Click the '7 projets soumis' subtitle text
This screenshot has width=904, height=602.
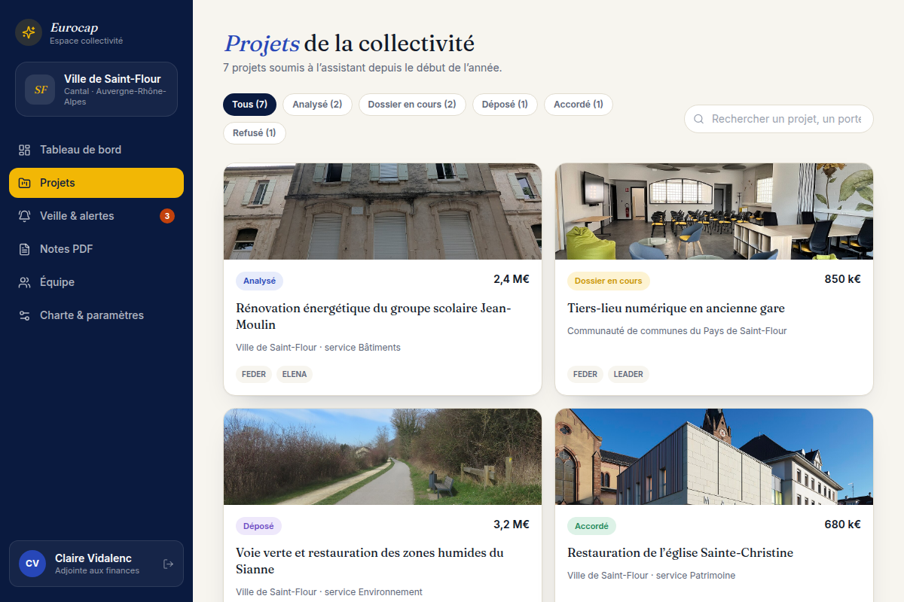[362, 68]
